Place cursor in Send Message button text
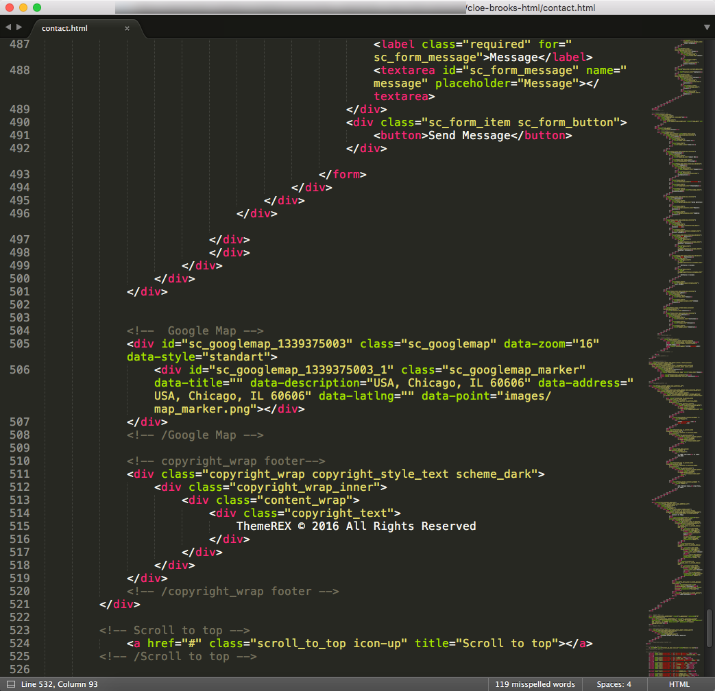 pyautogui.click(x=466, y=136)
